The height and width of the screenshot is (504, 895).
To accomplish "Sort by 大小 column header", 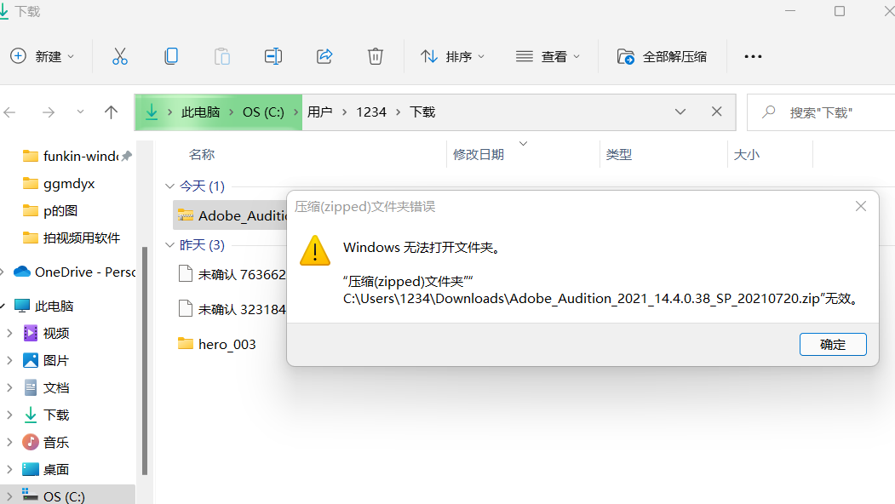I will [x=746, y=155].
